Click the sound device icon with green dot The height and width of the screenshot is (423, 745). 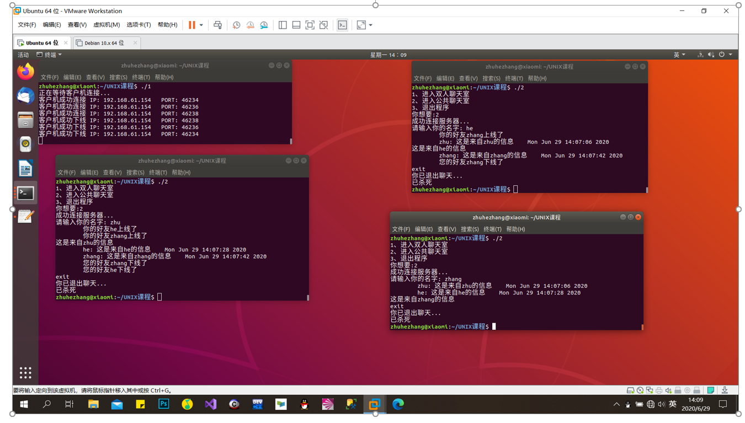point(668,390)
